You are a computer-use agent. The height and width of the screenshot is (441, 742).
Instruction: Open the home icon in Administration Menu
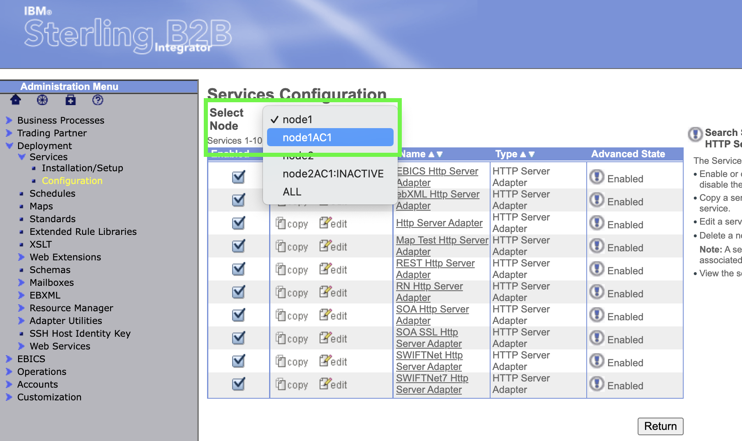[x=16, y=100]
